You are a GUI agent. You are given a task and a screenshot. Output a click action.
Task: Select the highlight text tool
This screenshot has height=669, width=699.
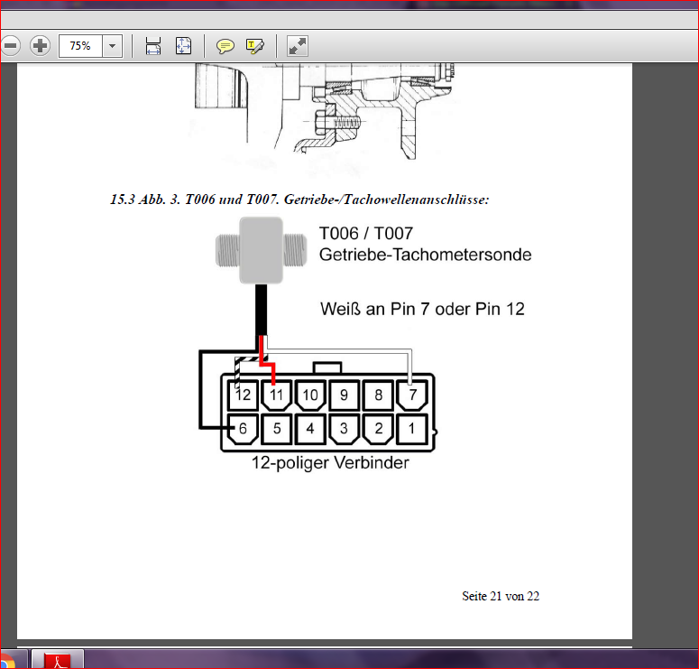255,46
